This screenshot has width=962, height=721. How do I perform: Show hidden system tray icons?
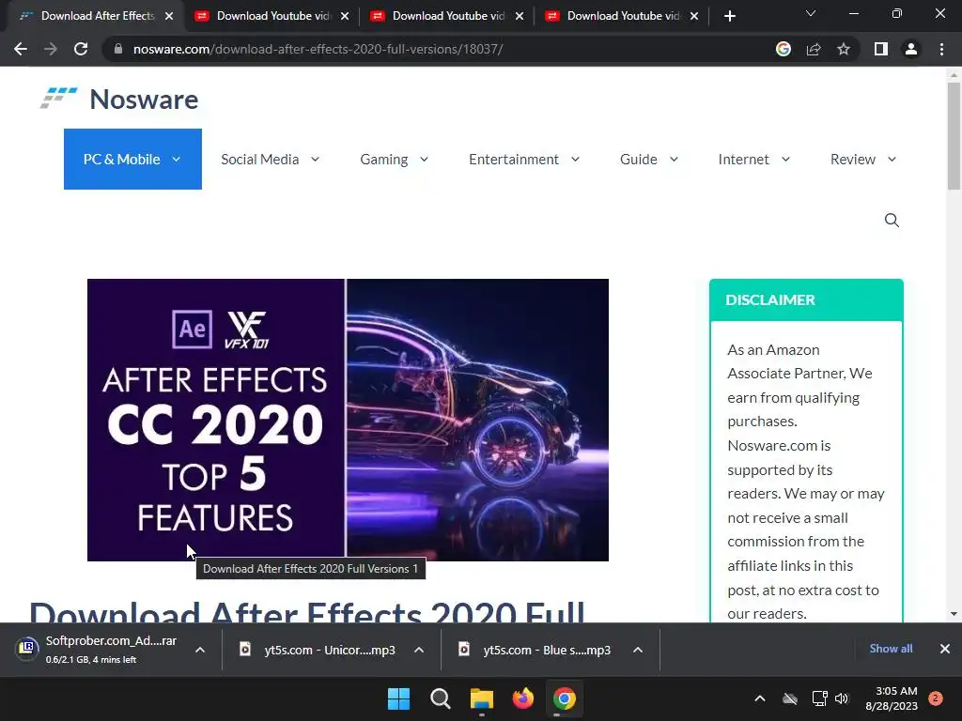tap(759, 698)
